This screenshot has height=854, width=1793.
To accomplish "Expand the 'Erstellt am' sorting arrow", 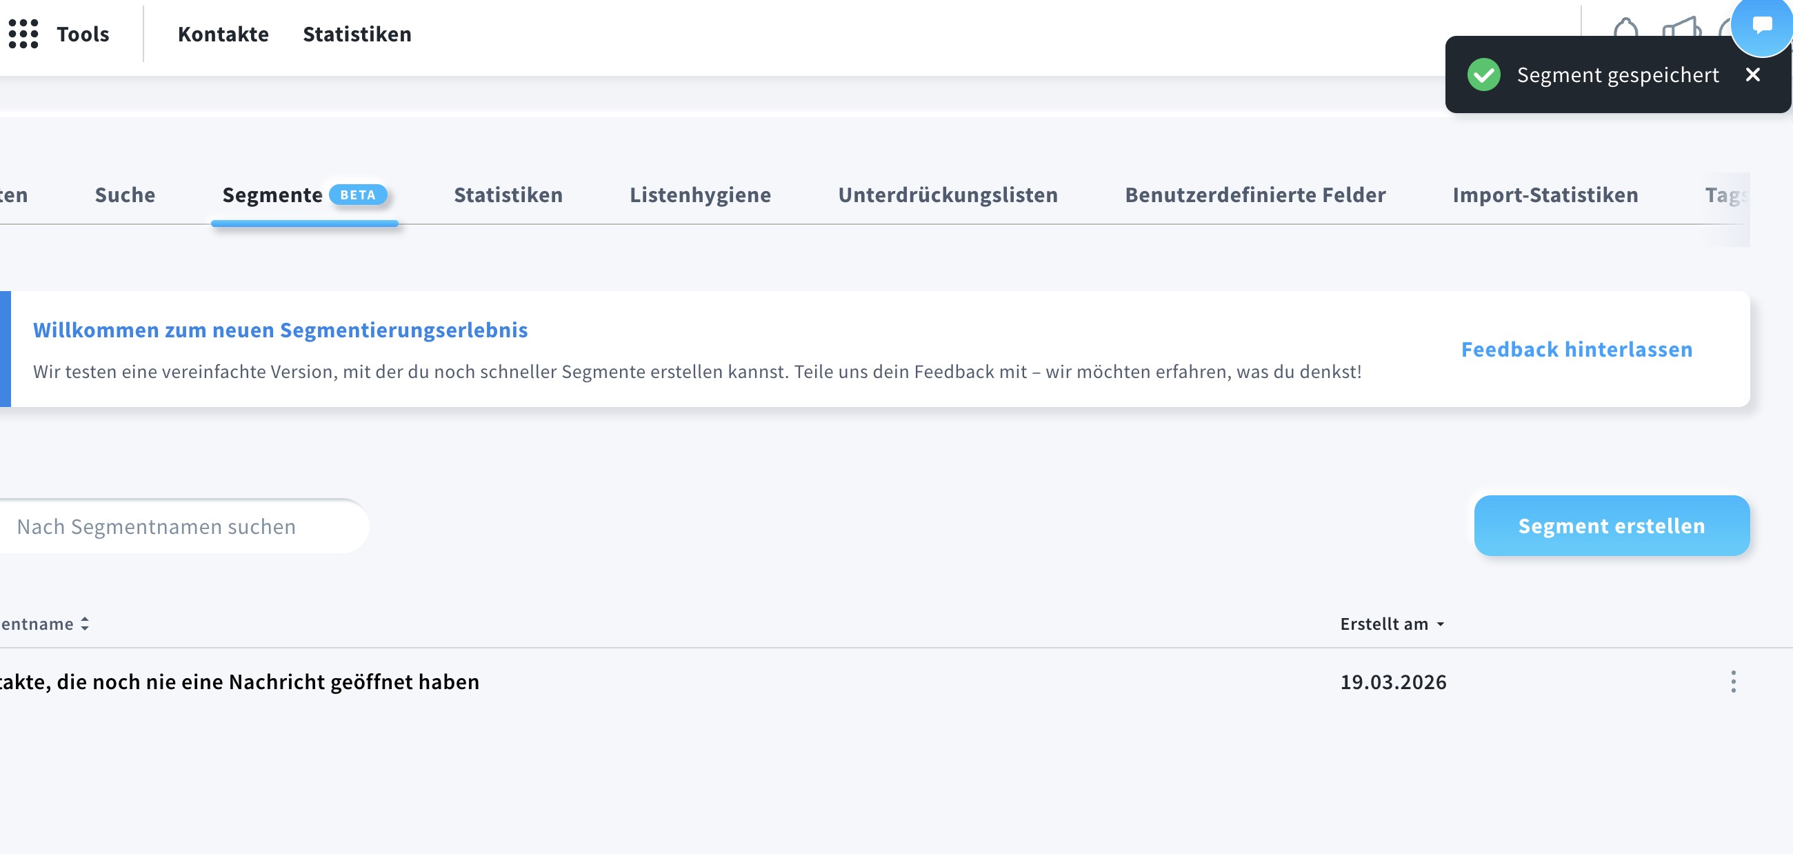I will tap(1439, 625).
